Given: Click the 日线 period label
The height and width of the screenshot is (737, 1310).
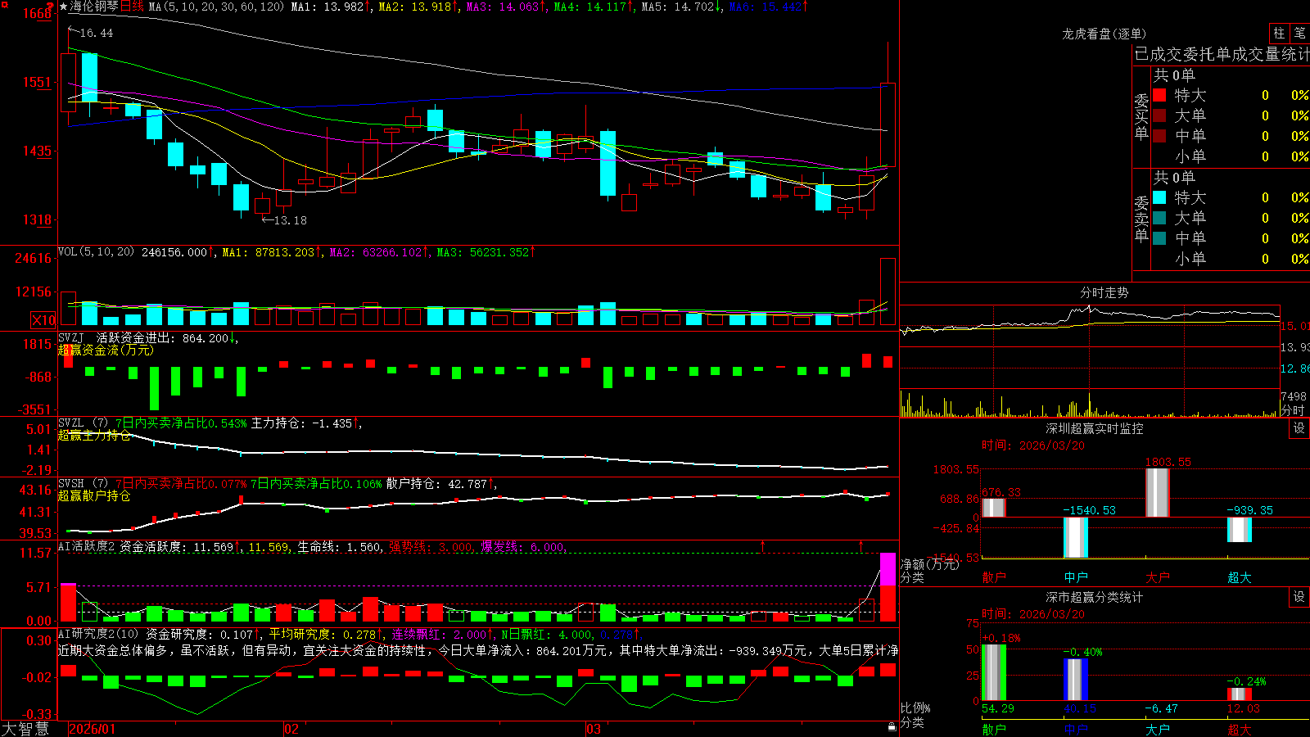Looking at the screenshot, I should [x=132, y=7].
